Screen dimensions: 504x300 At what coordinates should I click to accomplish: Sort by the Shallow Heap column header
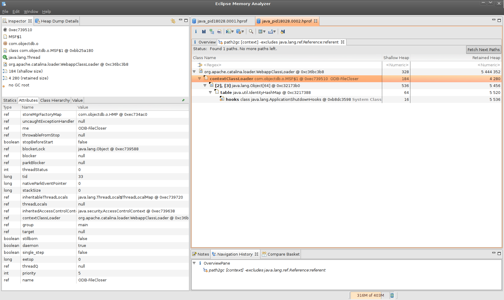[396, 58]
